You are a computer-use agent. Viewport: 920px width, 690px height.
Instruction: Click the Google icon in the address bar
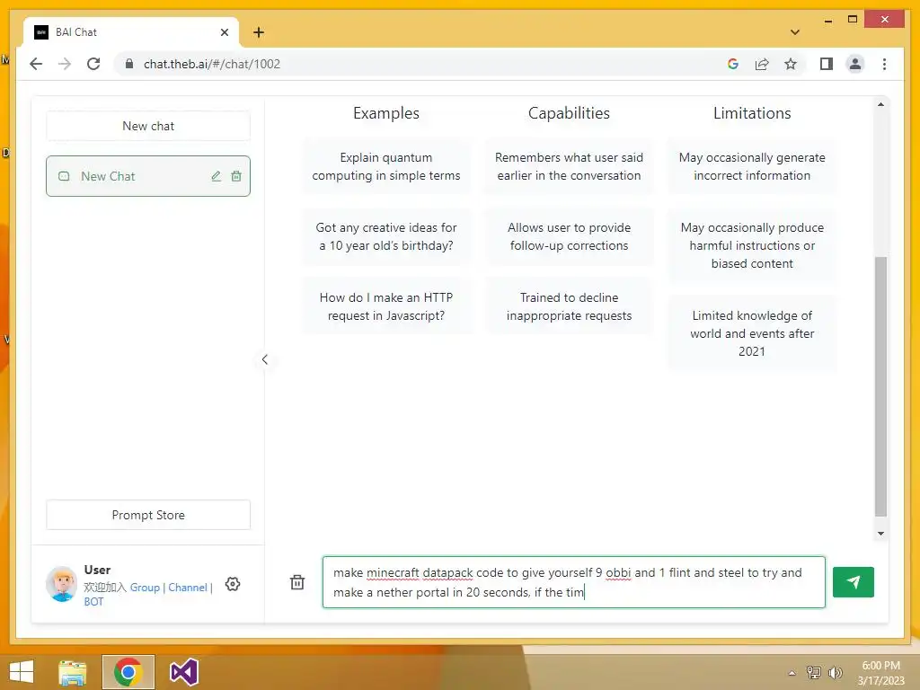point(733,64)
